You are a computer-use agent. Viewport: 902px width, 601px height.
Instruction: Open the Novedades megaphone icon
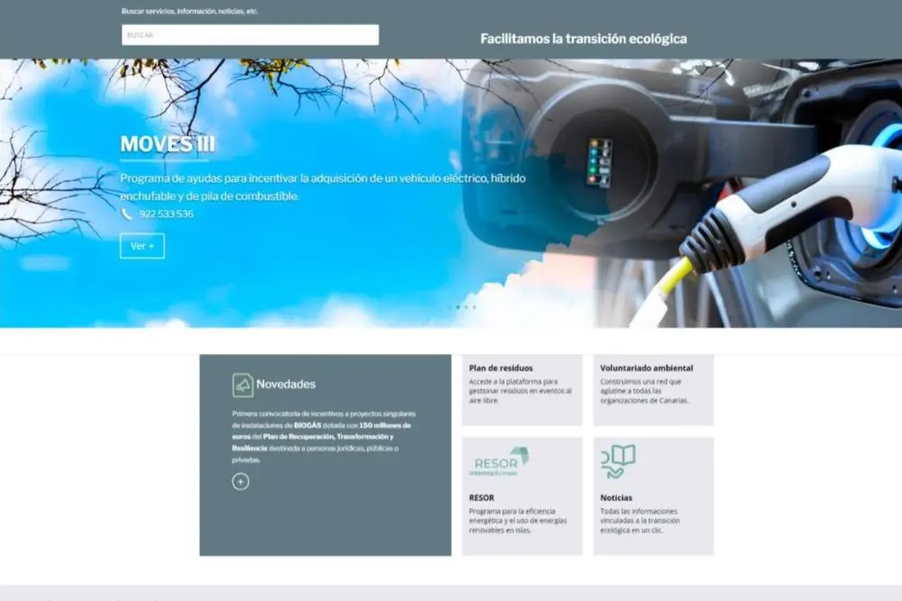point(243,385)
